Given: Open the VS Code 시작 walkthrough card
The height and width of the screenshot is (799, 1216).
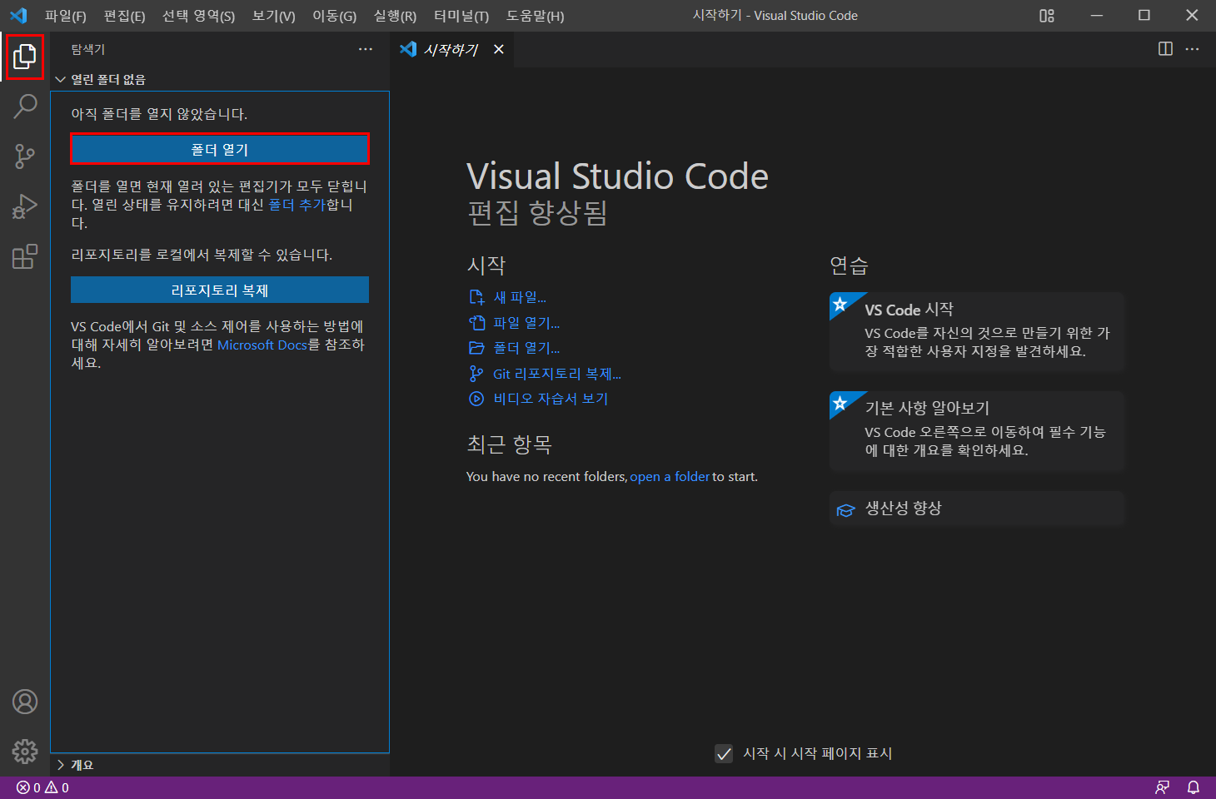Looking at the screenshot, I should coord(977,331).
